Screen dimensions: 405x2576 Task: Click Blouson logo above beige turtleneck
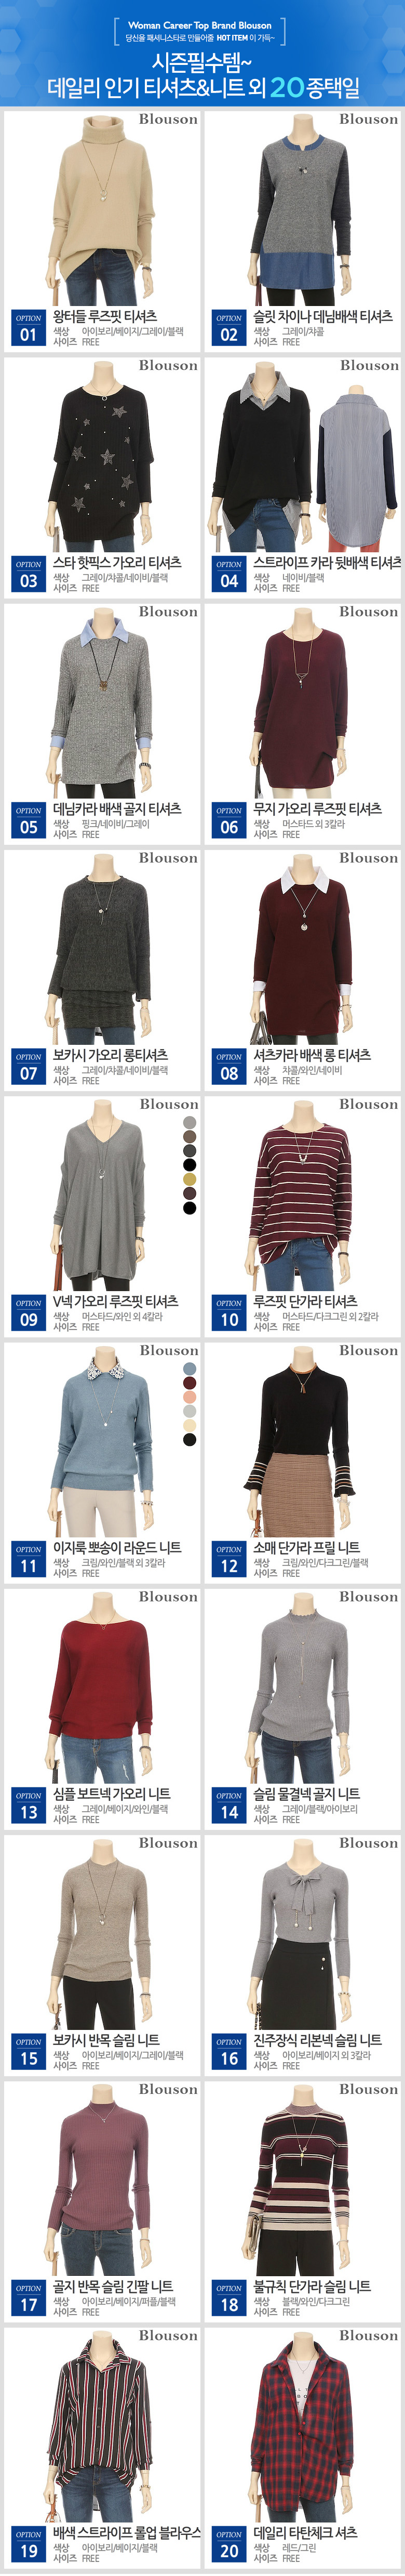coord(168,119)
